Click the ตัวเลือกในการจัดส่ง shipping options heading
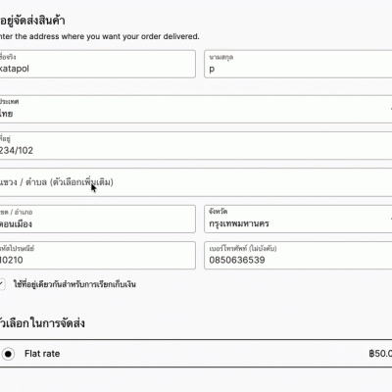The image size is (392, 392). (x=42, y=323)
